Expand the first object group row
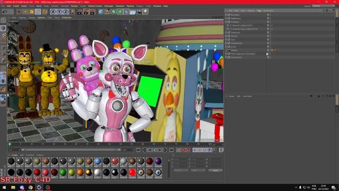339x191 pixels. click(x=226, y=15)
